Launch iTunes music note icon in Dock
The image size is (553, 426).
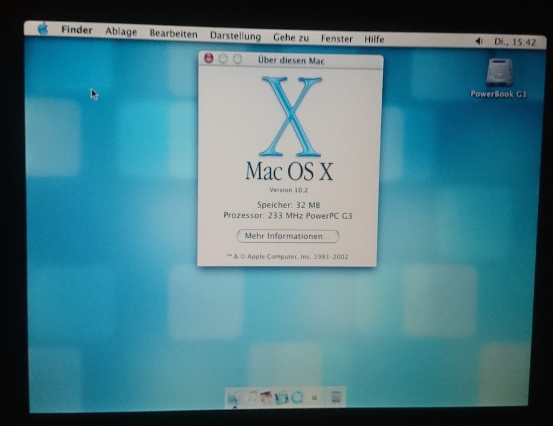click(251, 397)
